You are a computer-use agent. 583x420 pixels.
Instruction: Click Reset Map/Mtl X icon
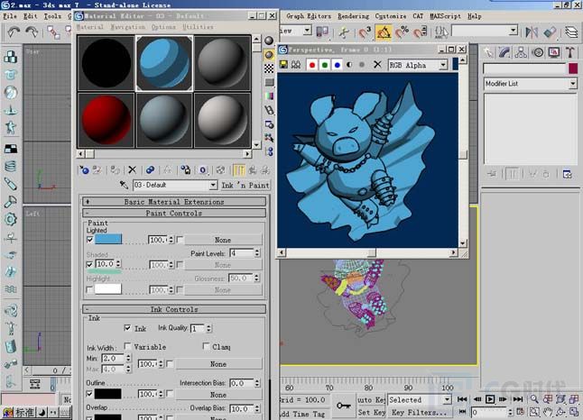(132, 170)
